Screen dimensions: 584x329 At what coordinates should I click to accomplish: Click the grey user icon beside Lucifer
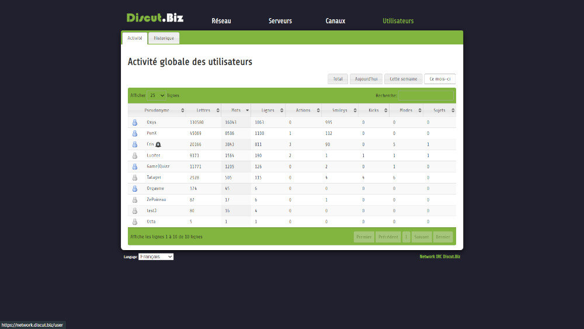134,155
